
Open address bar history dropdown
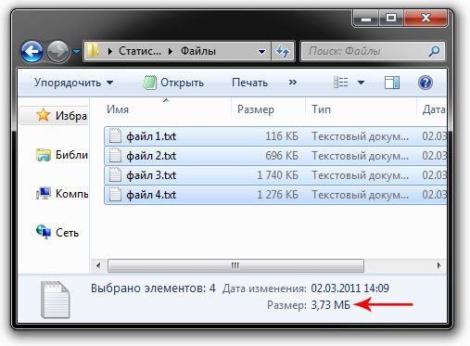[x=261, y=51]
